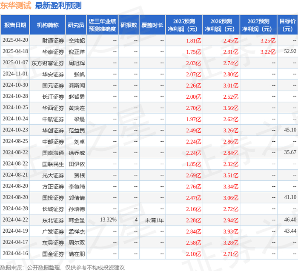Viewport: 298px width, 271px height.
Task: Click the 2025预测净利润 column header
Action: pos(184,25)
